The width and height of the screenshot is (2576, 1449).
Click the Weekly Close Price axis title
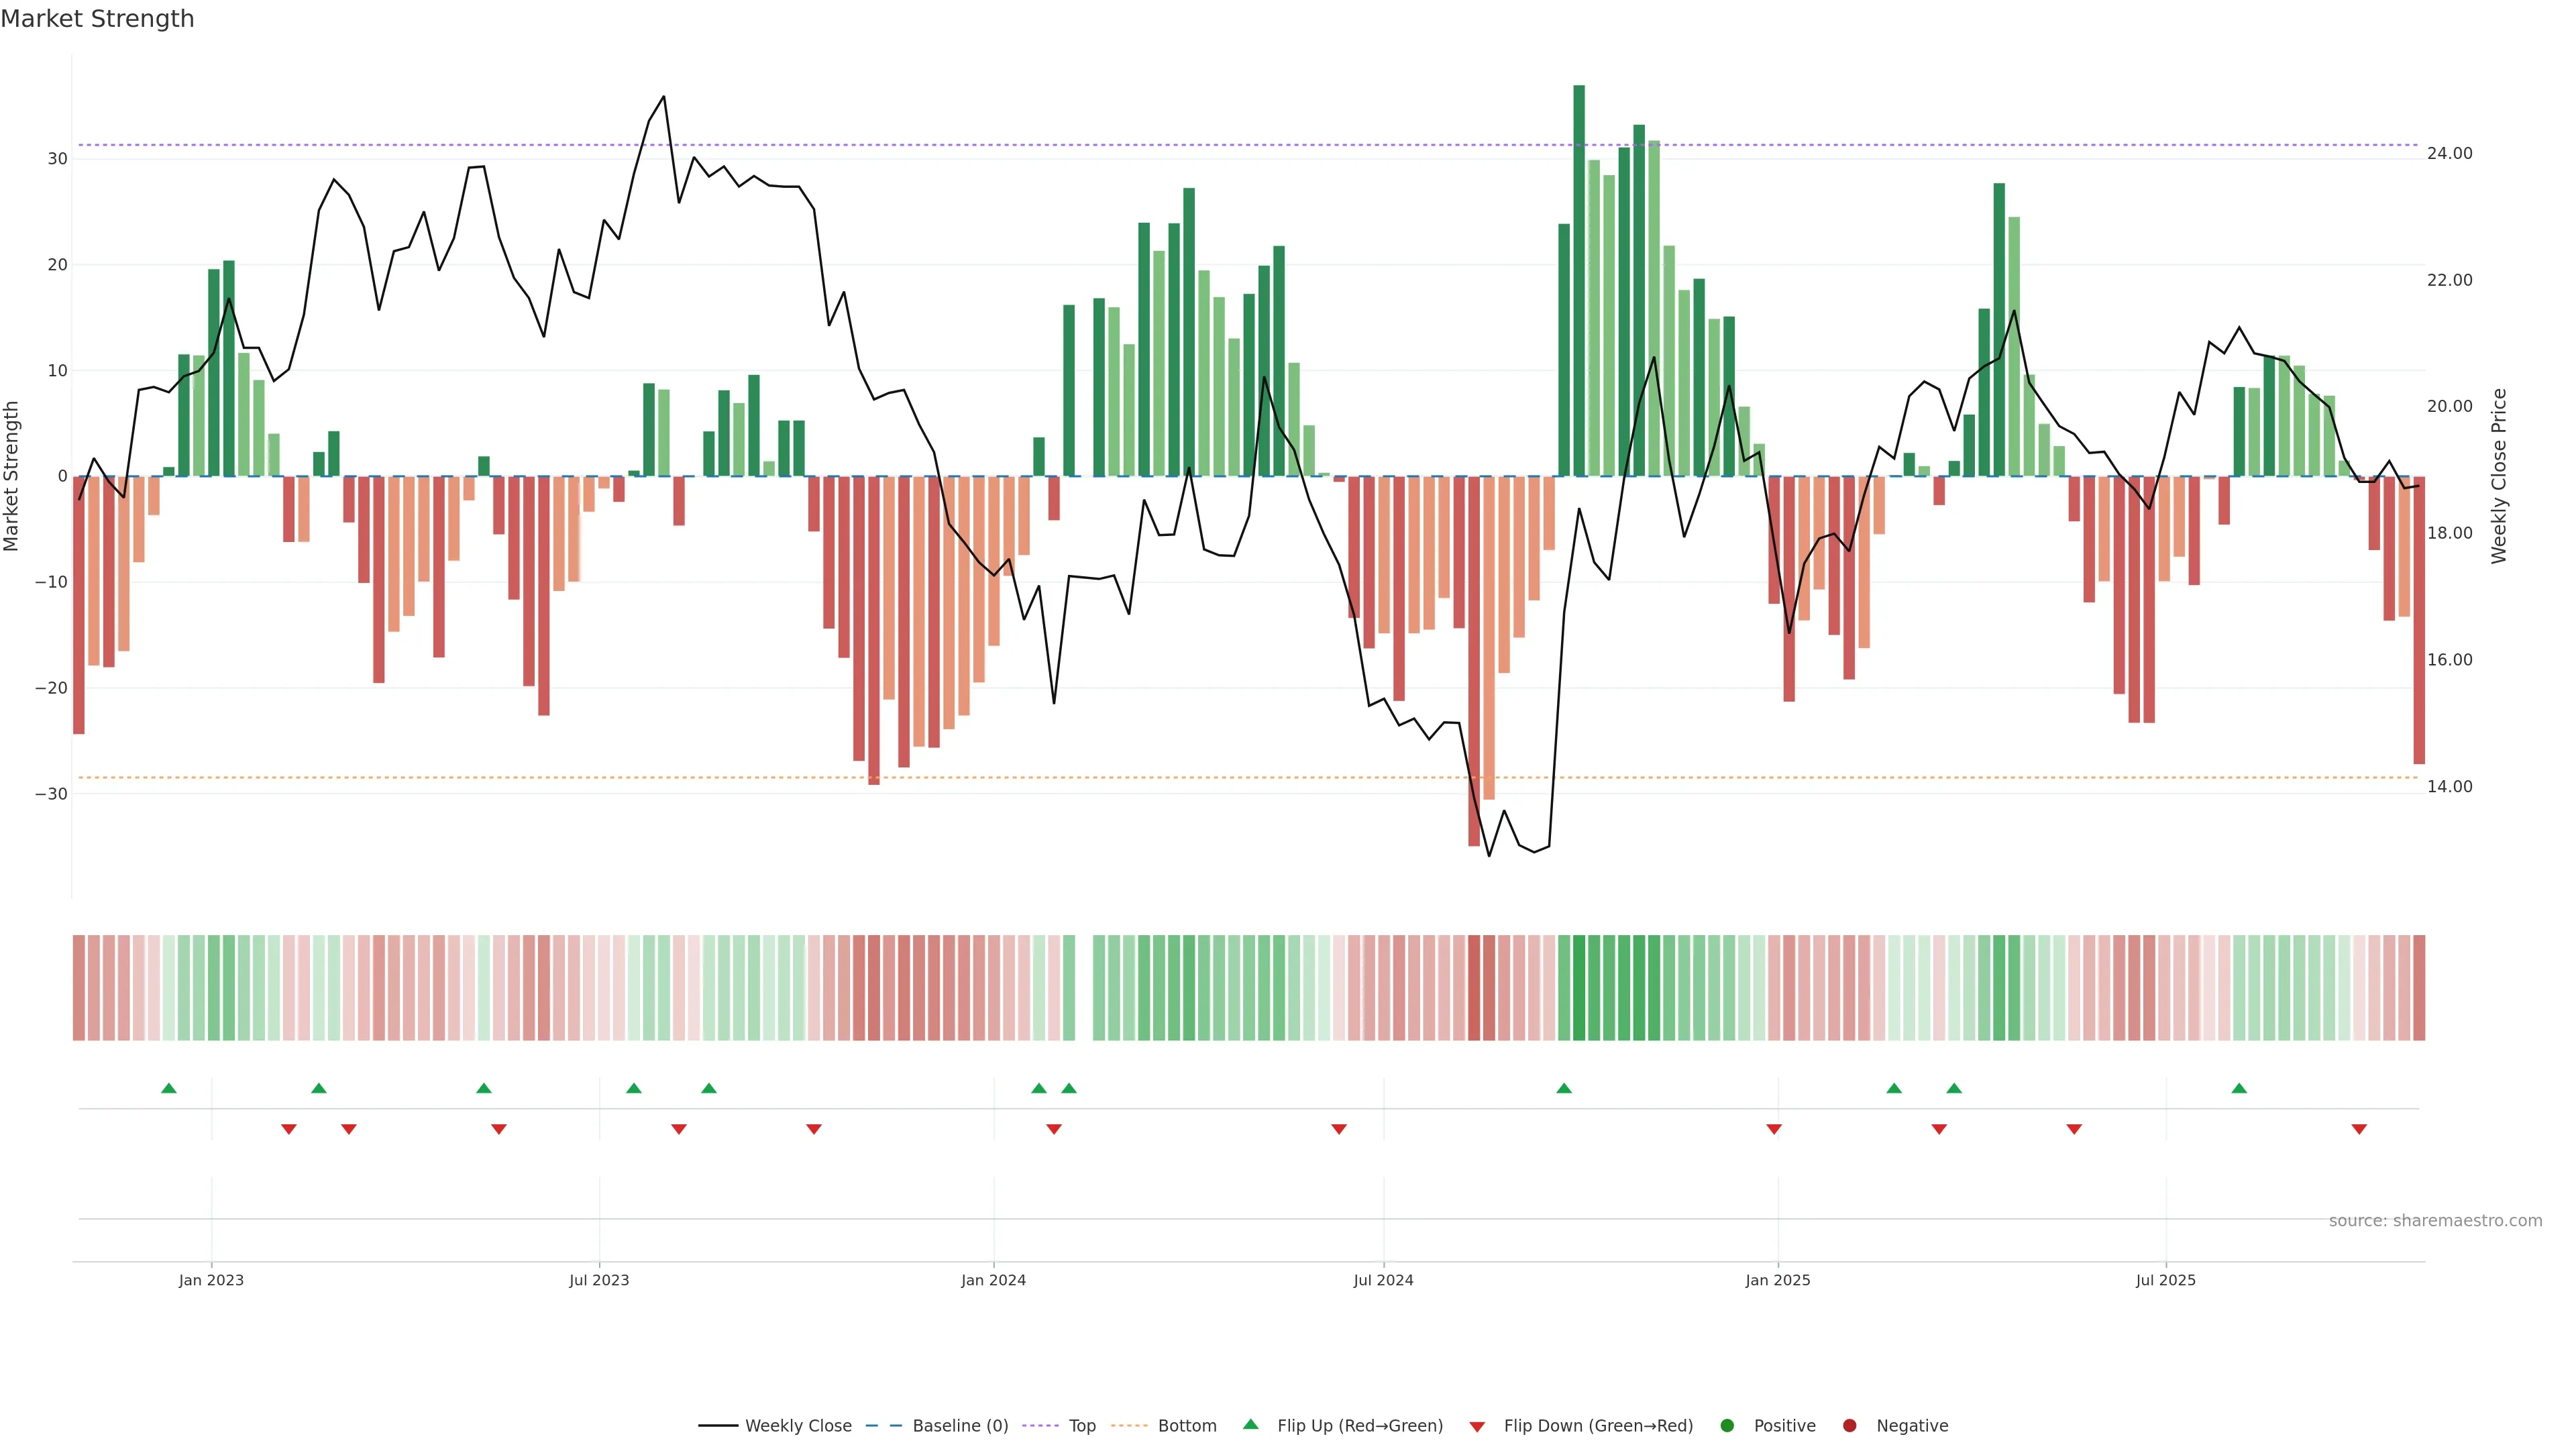pos(2499,476)
